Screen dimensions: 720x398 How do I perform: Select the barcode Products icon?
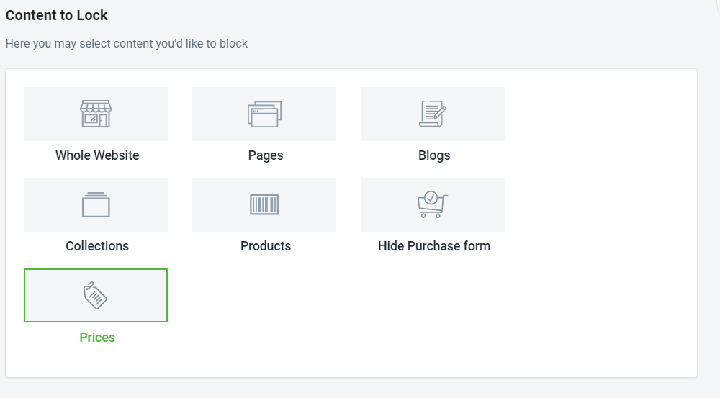coord(264,204)
